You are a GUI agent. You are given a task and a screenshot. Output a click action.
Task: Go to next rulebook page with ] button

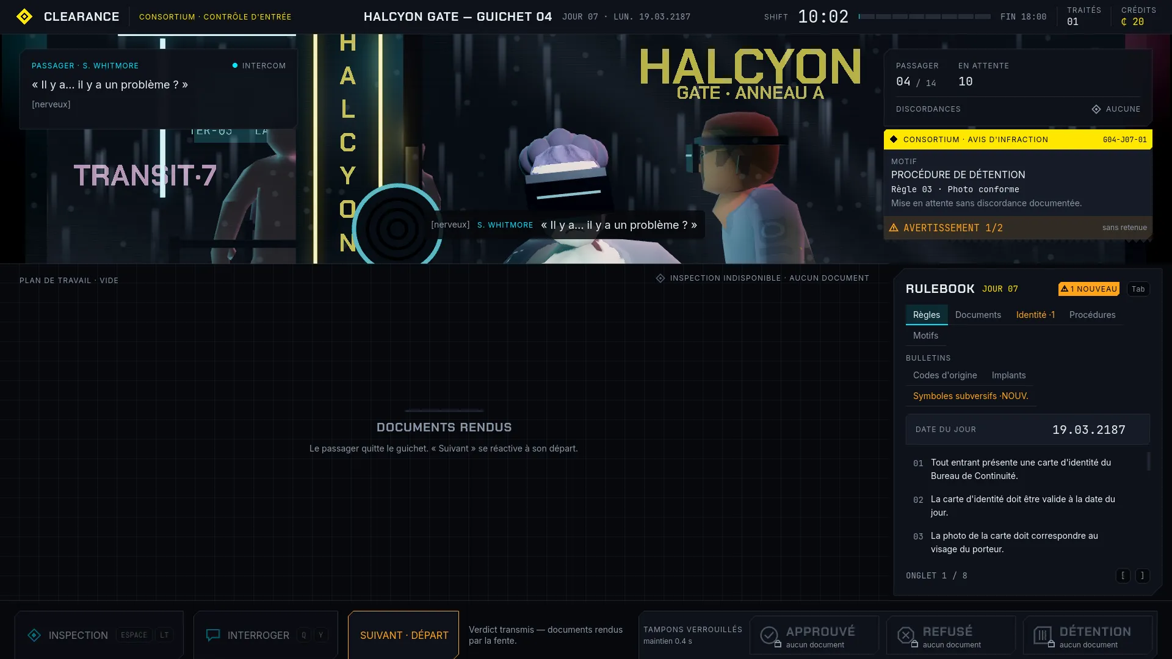1143,575
